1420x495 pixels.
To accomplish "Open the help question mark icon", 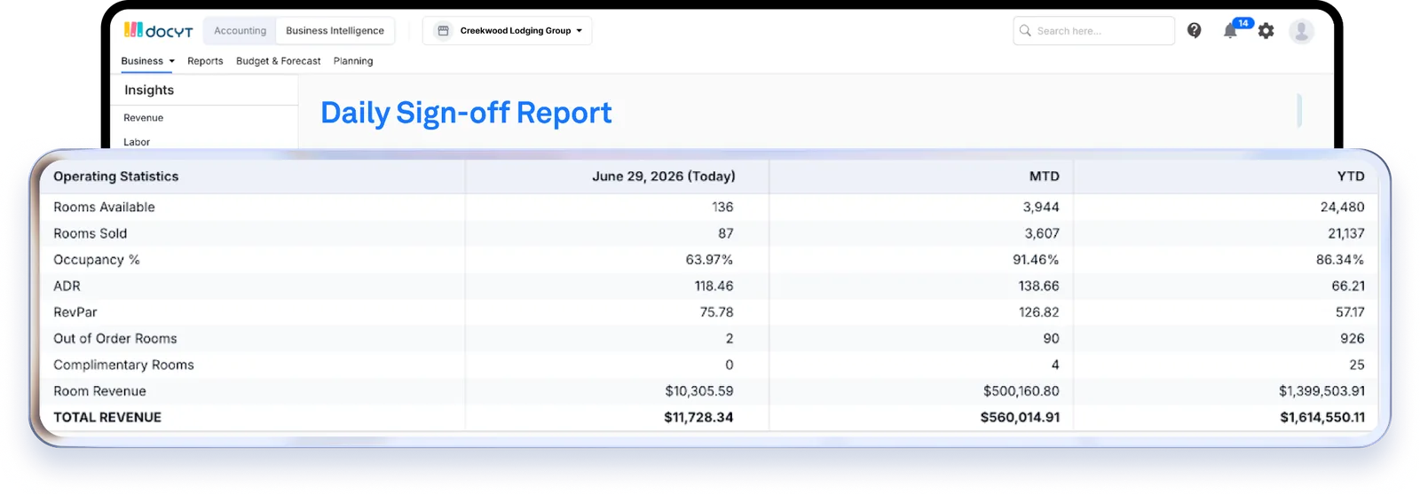I will (x=1195, y=31).
